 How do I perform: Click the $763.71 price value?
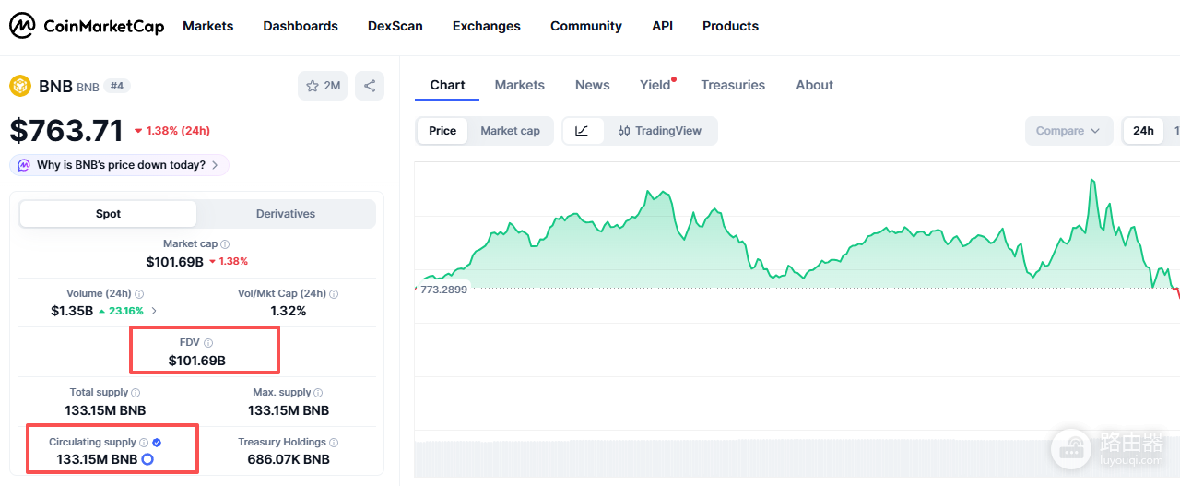(66, 130)
